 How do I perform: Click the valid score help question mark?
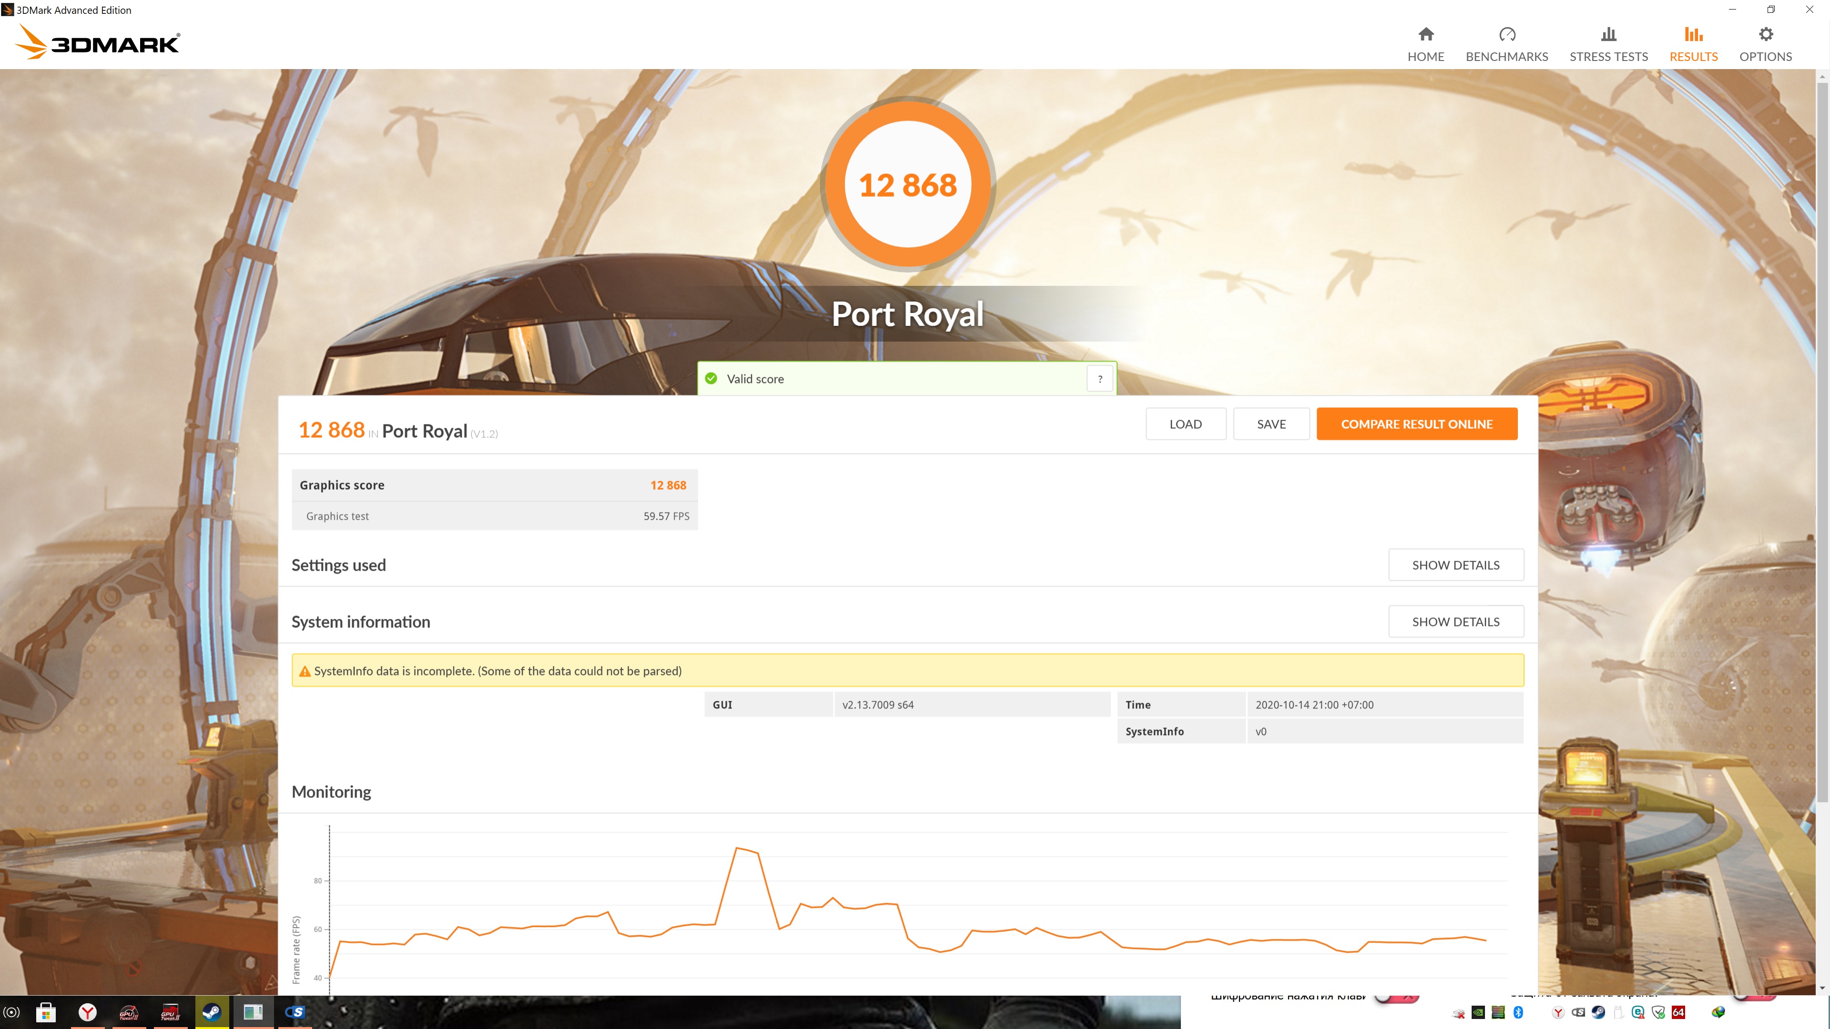(1100, 379)
